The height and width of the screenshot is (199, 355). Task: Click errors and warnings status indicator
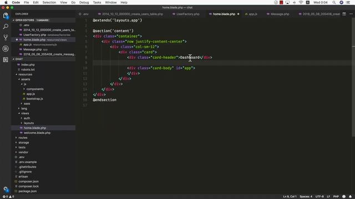tap(8, 197)
